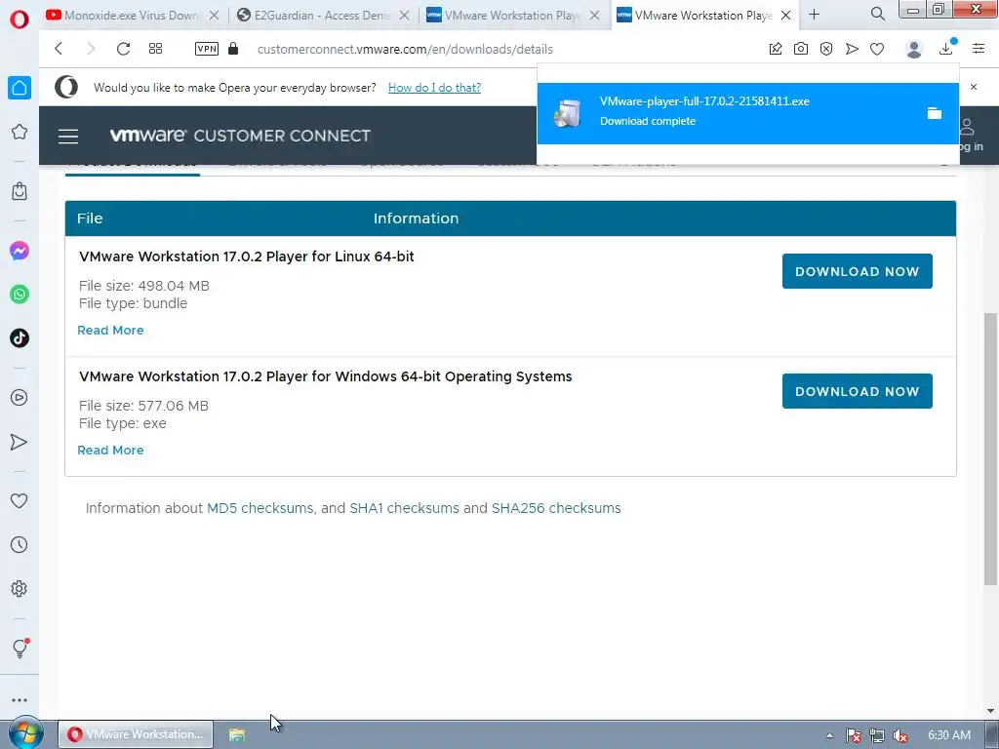Open the snapshot camera tool
The height and width of the screenshot is (749, 999).
pyautogui.click(x=801, y=49)
